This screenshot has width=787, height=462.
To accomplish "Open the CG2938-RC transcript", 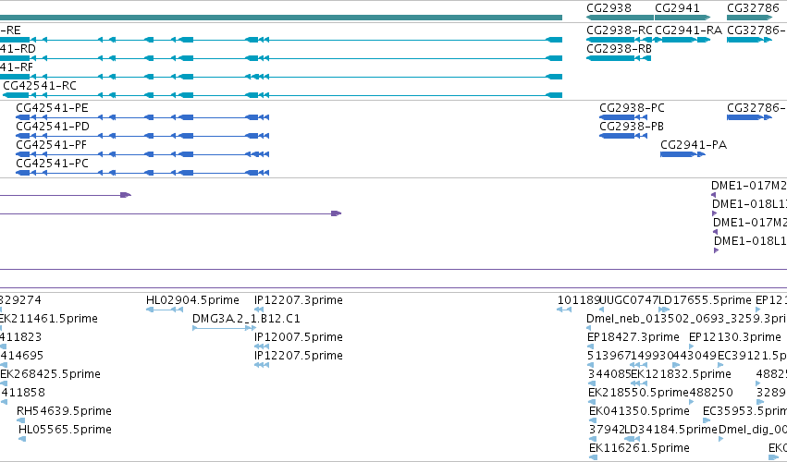I will 620,30.
